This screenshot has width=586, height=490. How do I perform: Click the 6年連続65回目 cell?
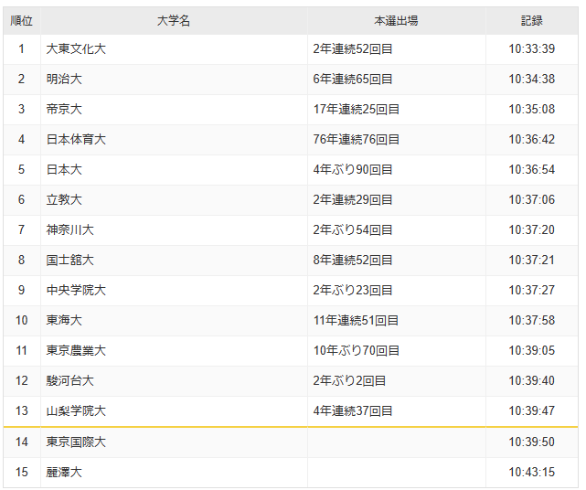click(397, 80)
